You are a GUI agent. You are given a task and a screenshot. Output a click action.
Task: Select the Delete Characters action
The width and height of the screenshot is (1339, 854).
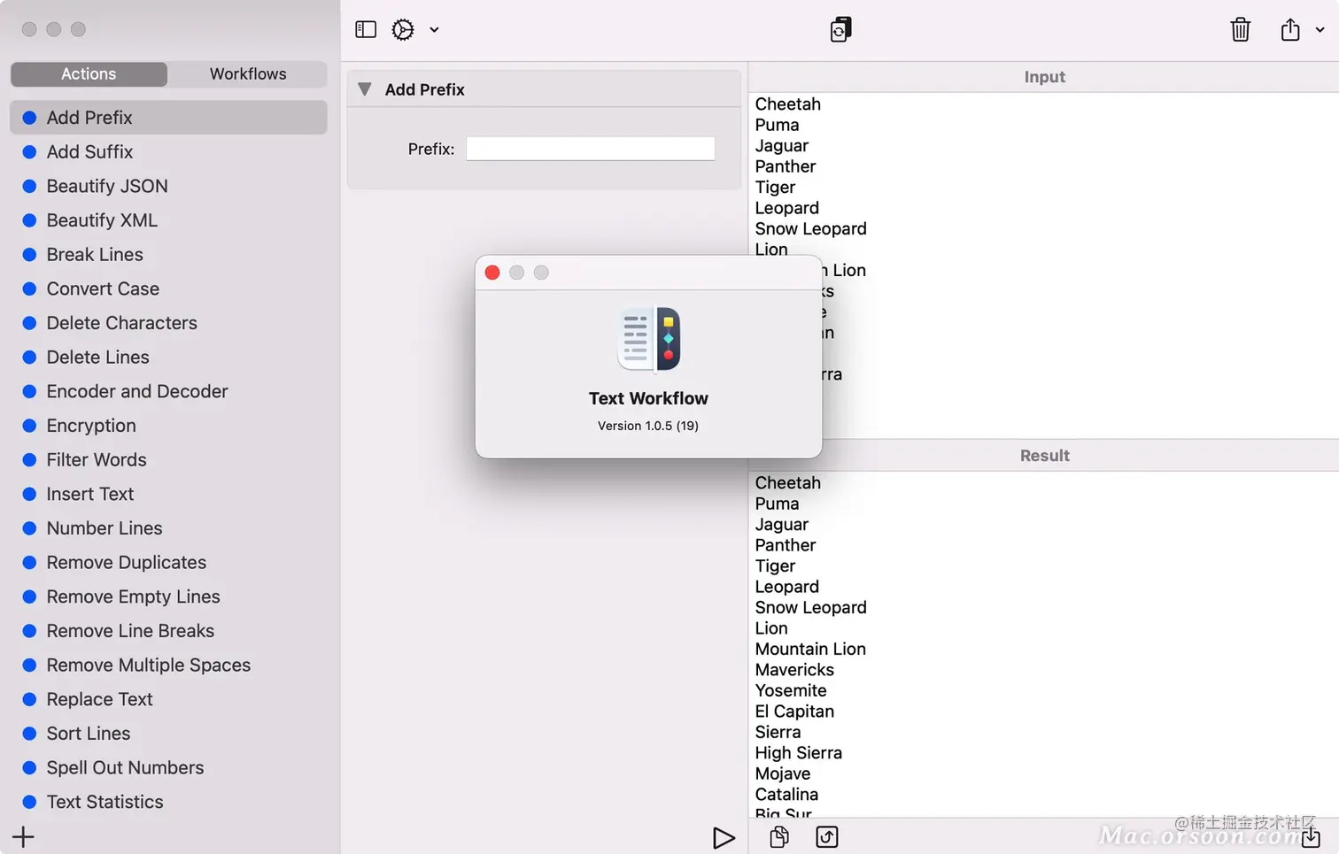tap(168, 323)
